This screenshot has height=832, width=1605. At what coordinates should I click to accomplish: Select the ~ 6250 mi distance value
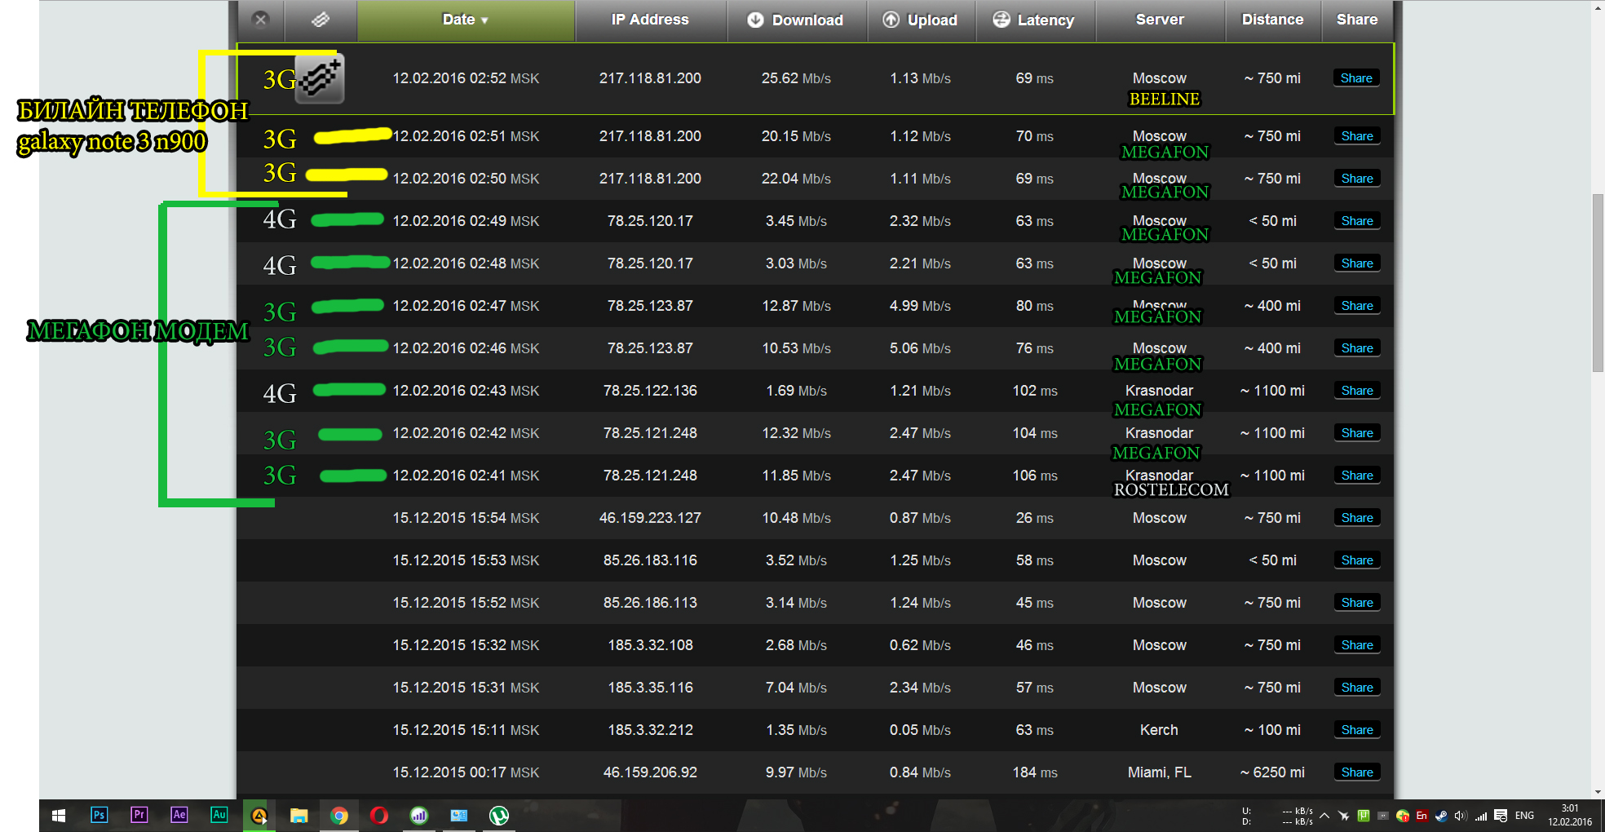[x=1272, y=772]
